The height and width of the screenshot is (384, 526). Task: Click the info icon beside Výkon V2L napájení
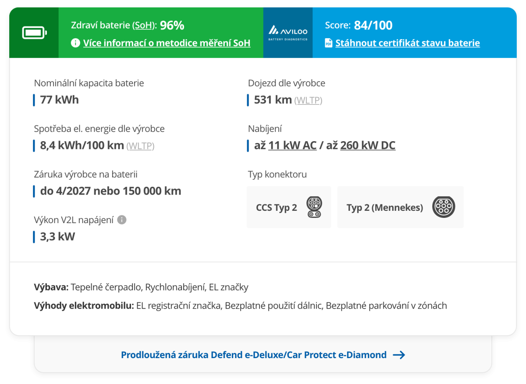pyautogui.click(x=122, y=220)
